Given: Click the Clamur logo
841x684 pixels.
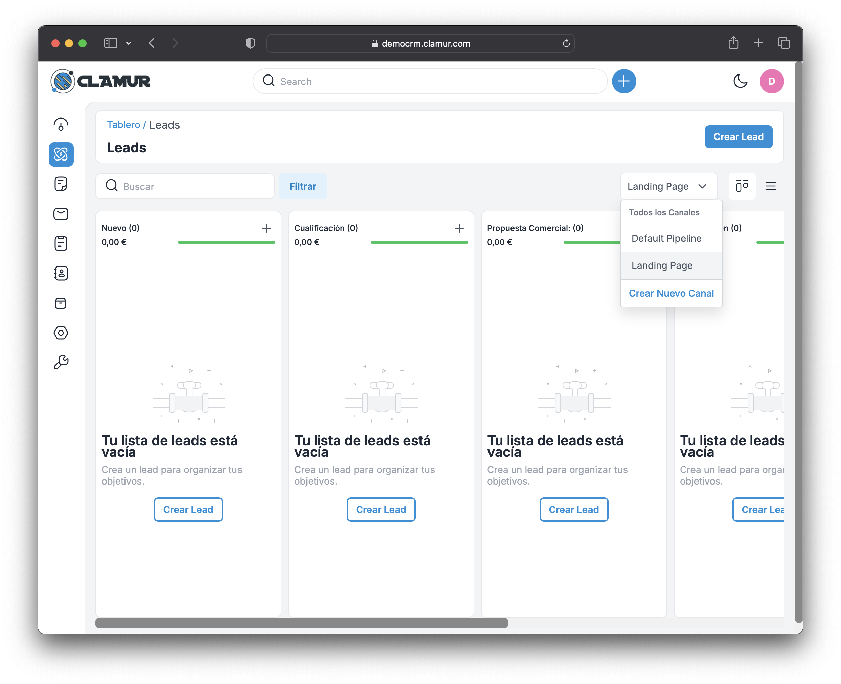Looking at the screenshot, I should coord(100,81).
